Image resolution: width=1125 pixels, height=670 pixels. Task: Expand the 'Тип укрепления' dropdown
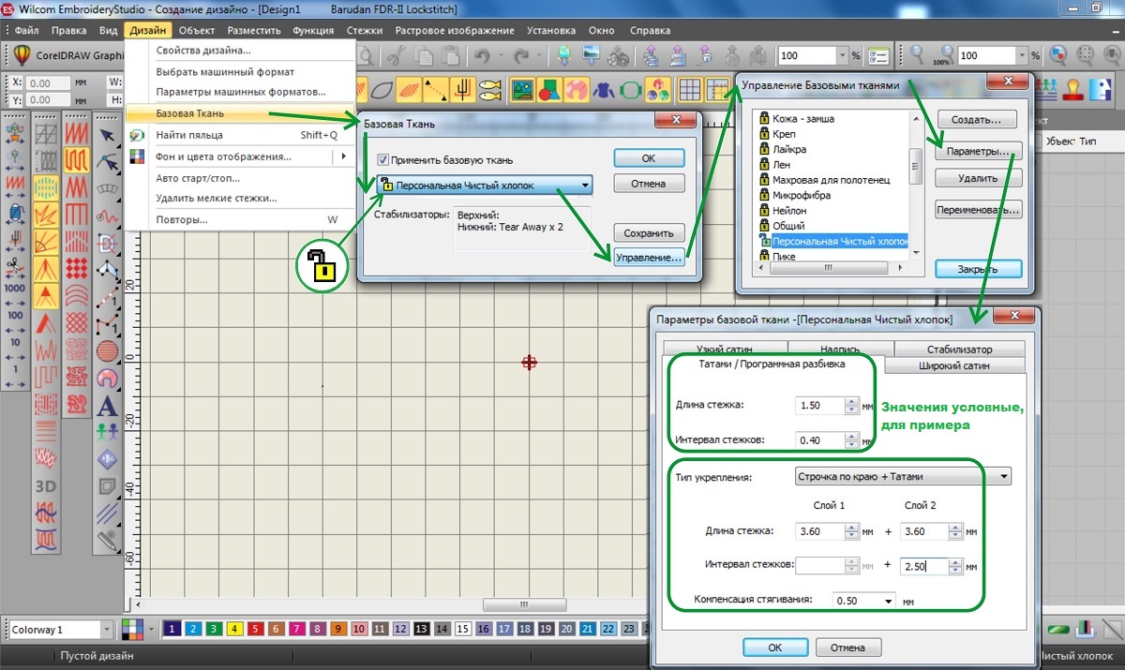1004,476
